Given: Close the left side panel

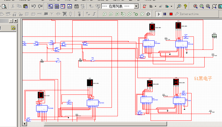Looking at the screenshot, I should tap(16, 21).
